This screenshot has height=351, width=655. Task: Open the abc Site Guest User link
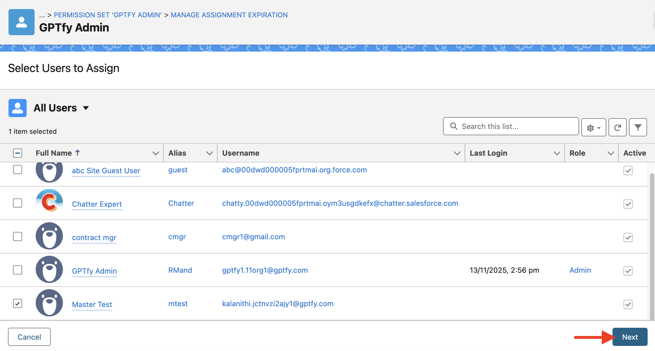click(x=106, y=171)
